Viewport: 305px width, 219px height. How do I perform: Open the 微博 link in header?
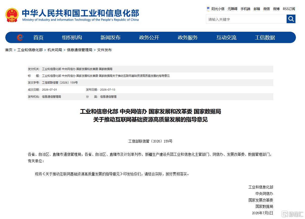pyautogui.click(x=276, y=9)
